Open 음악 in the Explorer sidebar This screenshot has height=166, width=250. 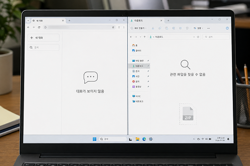136,82
